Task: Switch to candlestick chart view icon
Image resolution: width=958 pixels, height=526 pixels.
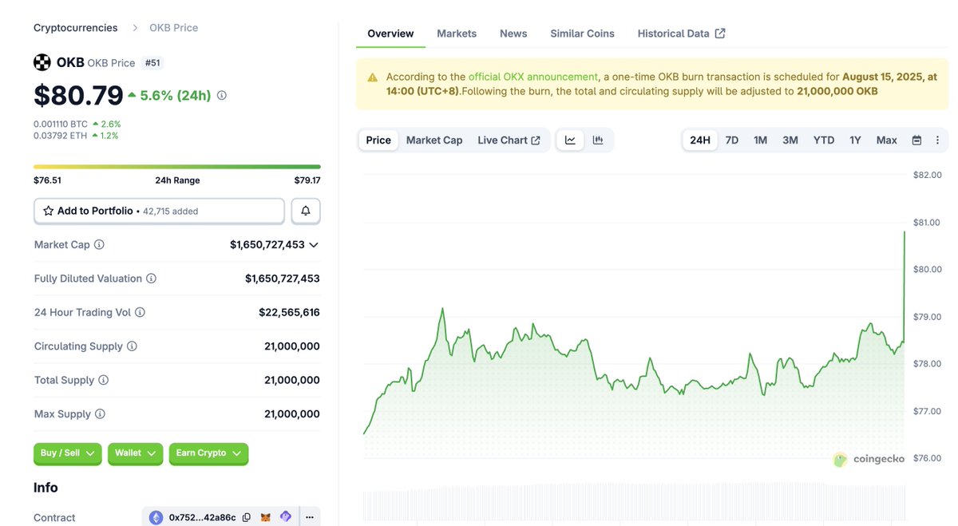Action: [x=598, y=140]
